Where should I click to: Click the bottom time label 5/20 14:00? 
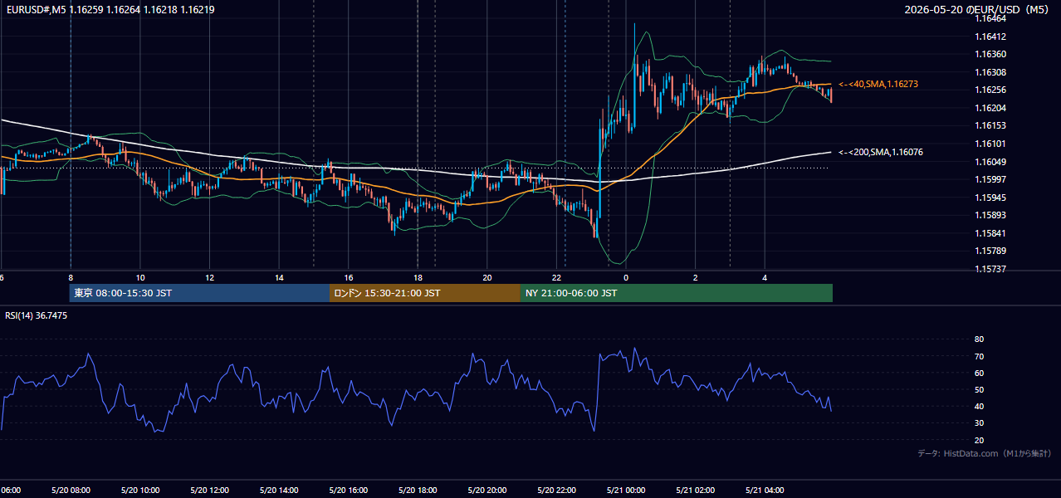click(279, 491)
